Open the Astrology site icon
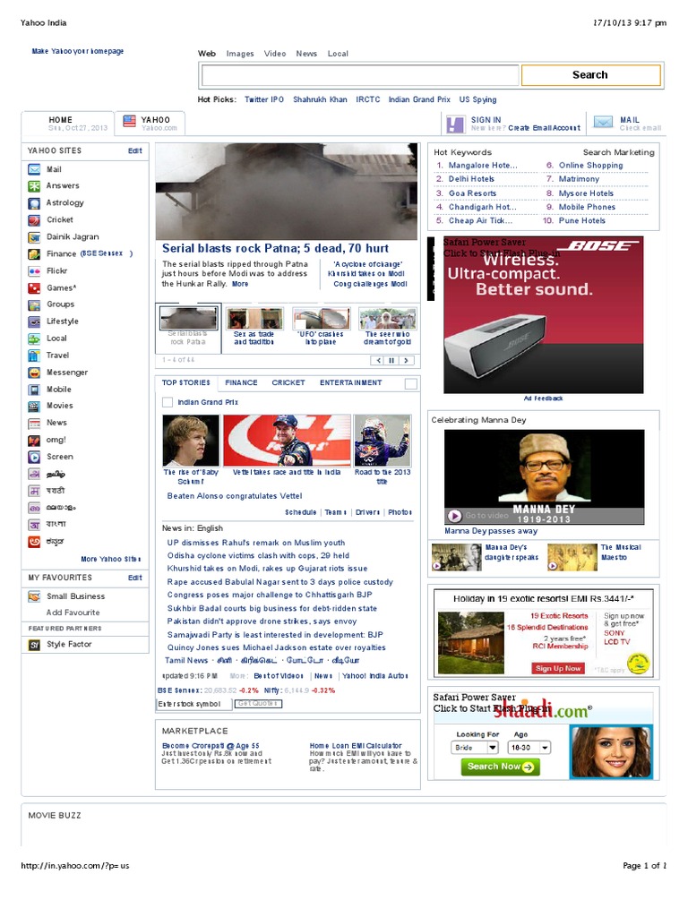The width and height of the screenshot is (688, 917). pos(34,203)
